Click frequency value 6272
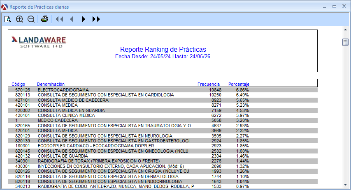Viewport: 351px width, 190px height. coord(216,115)
